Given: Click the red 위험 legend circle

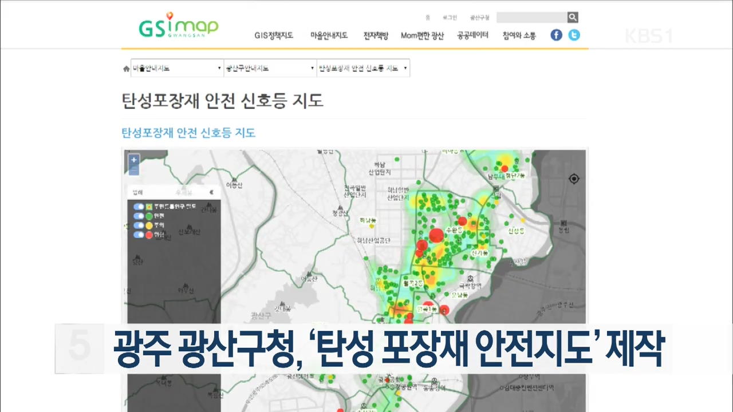Looking at the screenshot, I should (149, 234).
